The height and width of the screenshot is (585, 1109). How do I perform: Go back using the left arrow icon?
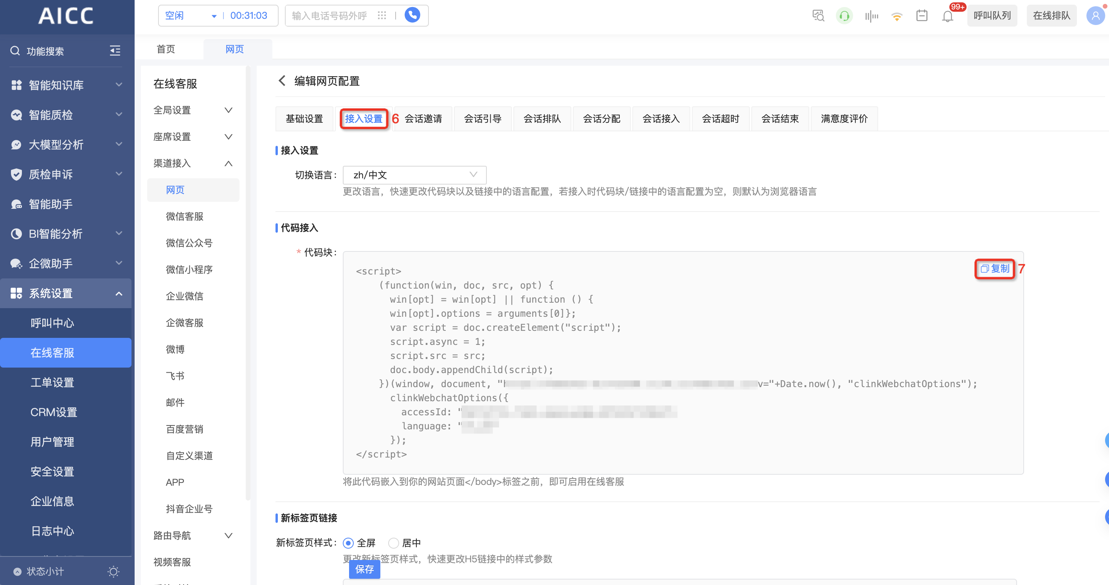pyautogui.click(x=282, y=81)
